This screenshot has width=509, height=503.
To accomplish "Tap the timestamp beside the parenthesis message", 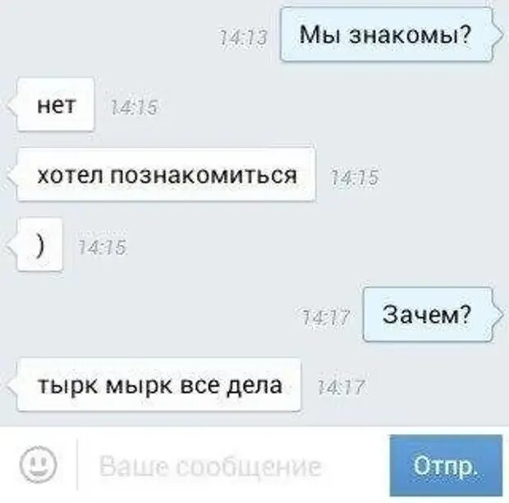I will tap(102, 247).
